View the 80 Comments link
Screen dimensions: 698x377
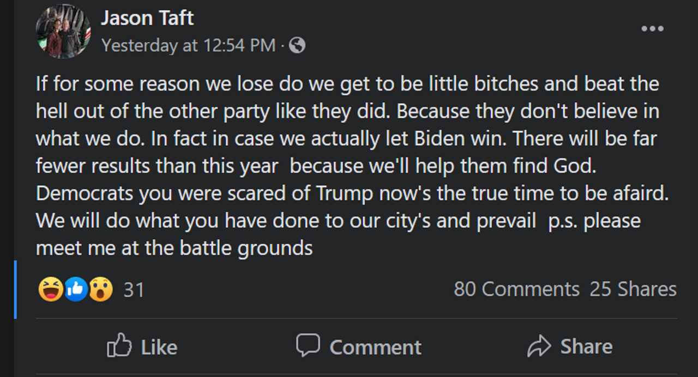tap(516, 289)
